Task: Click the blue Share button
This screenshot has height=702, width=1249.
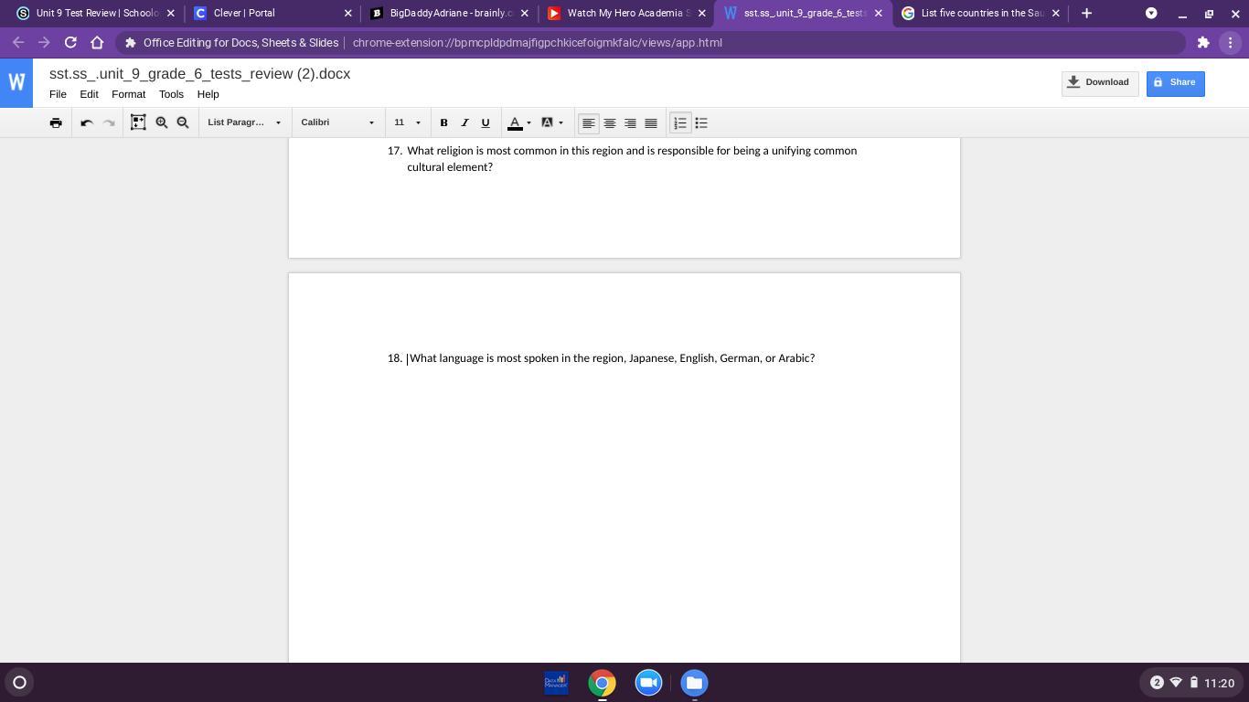Action: click(x=1175, y=83)
